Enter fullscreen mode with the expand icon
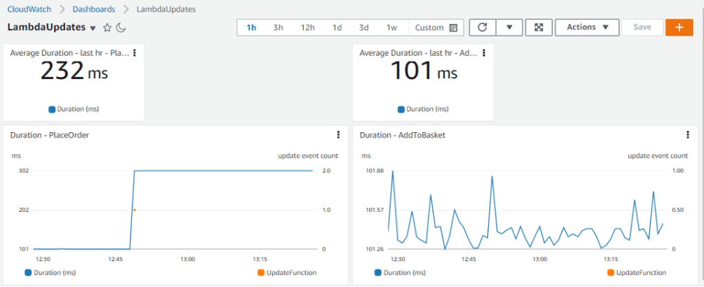 (x=539, y=28)
